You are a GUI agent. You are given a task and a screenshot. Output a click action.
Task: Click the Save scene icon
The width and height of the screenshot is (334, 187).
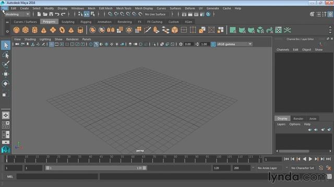point(51,14)
